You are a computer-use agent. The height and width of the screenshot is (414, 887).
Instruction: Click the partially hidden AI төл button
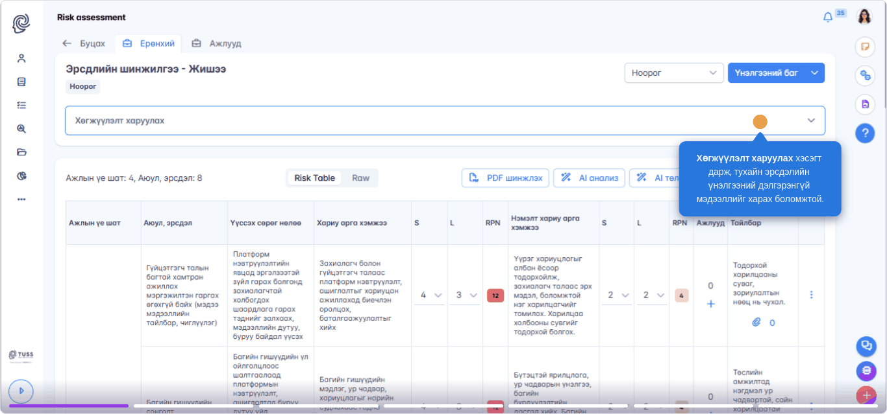pos(655,178)
